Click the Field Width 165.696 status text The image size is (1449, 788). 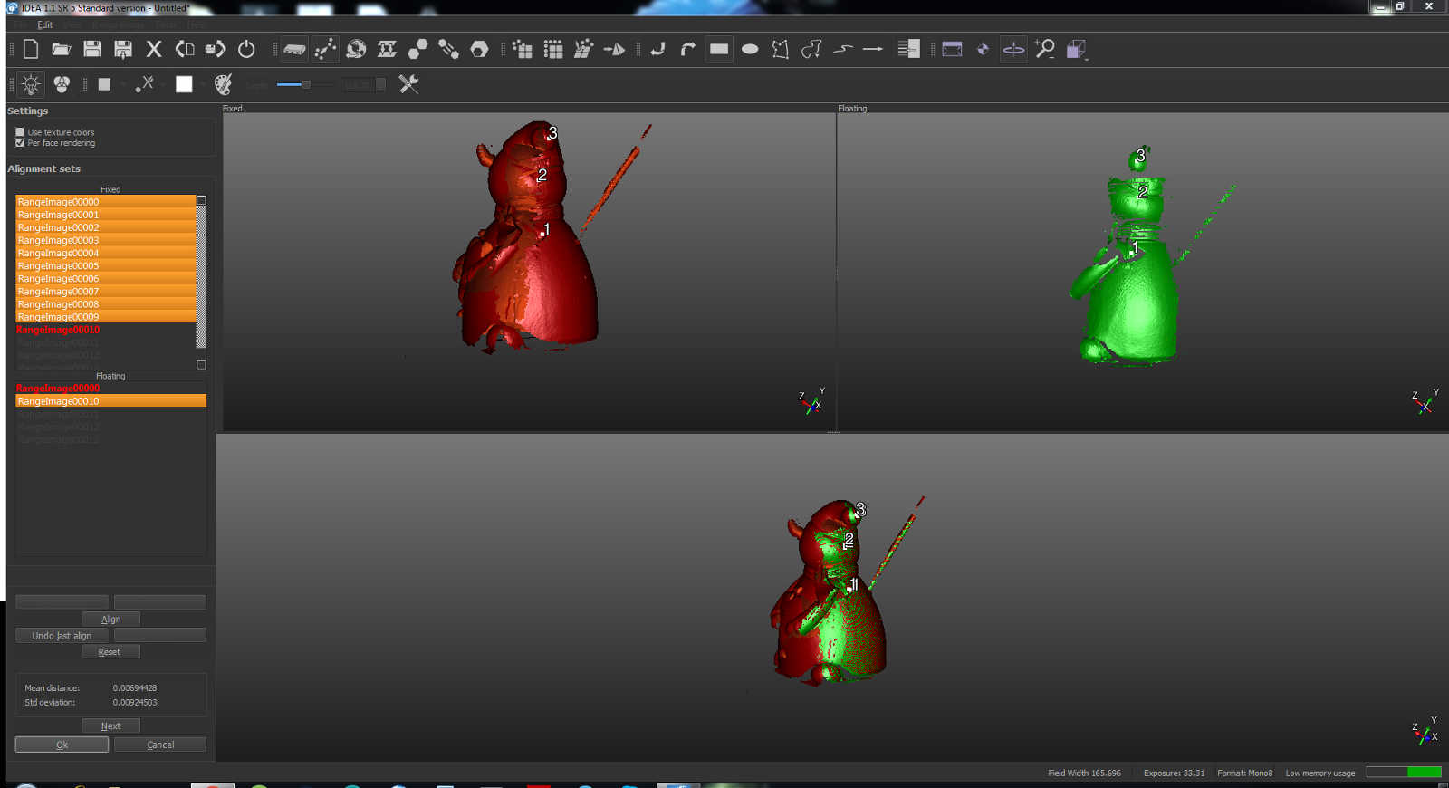(x=1084, y=774)
